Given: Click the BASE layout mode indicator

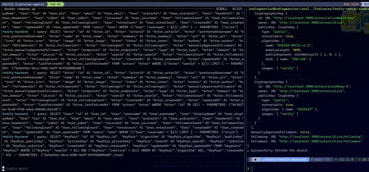Looking at the screenshot, I should pyautogui.click(x=366, y=4).
